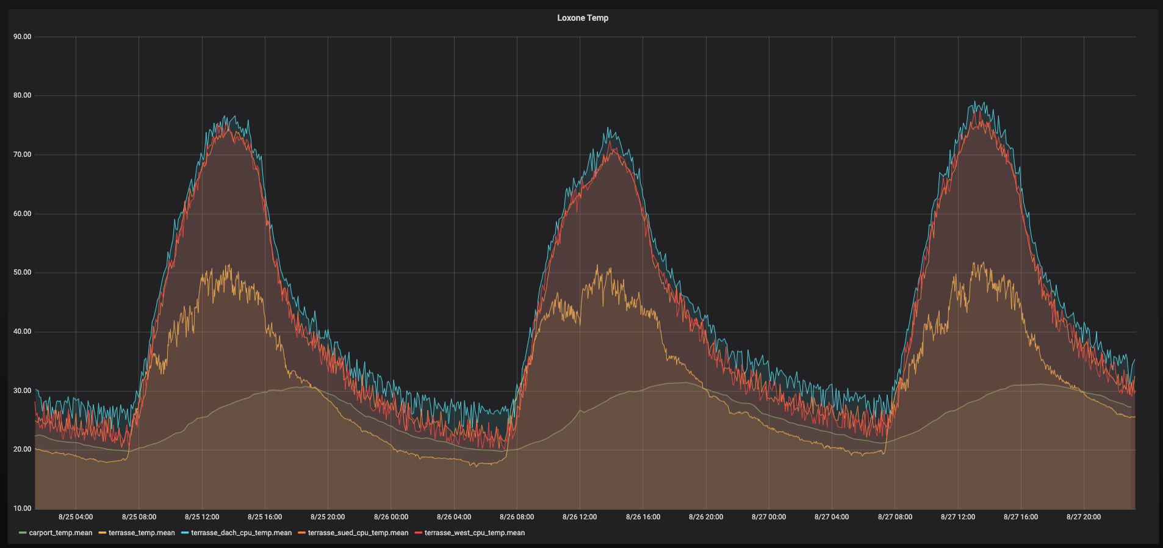The width and height of the screenshot is (1163, 548).
Task: Click the red terrasse_west_cpu_temp.mean color line
Action: (419, 533)
